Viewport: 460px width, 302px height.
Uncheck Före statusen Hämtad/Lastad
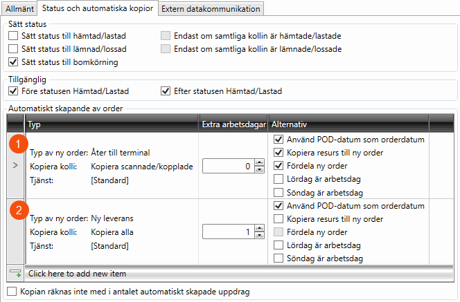[13, 91]
